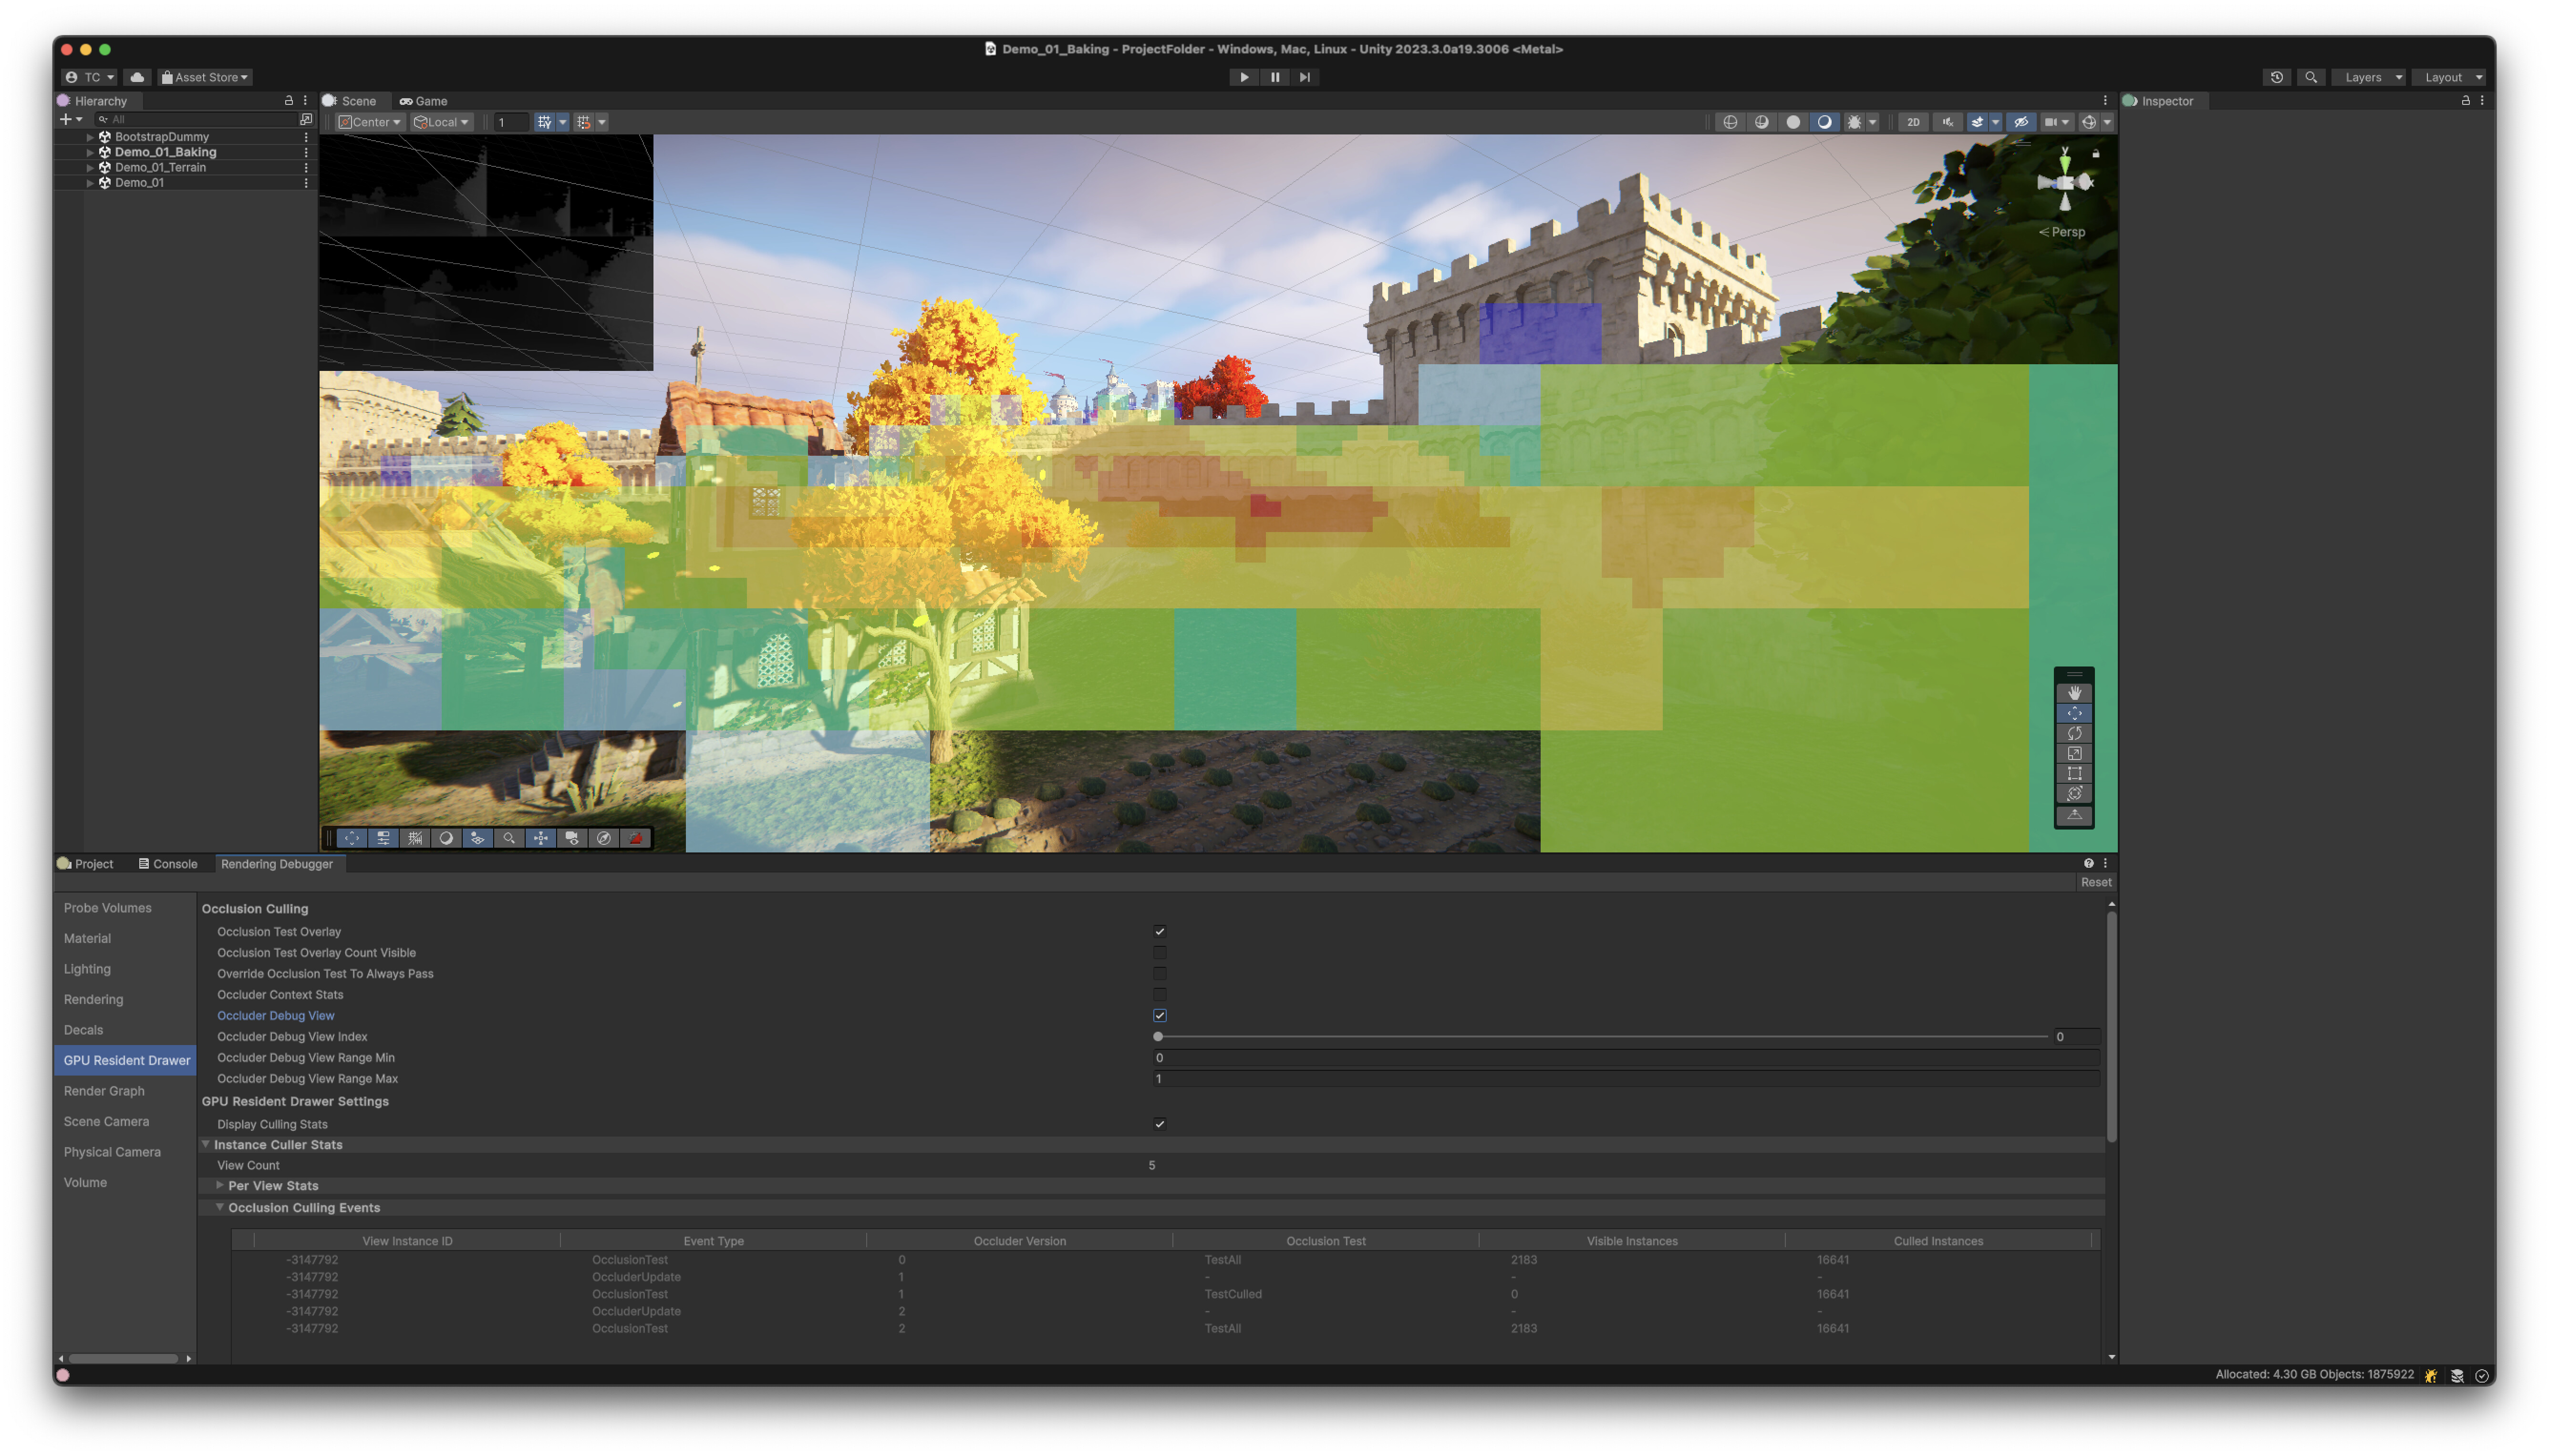
Task: Select Render Graph debugger panel
Action: 104,1090
